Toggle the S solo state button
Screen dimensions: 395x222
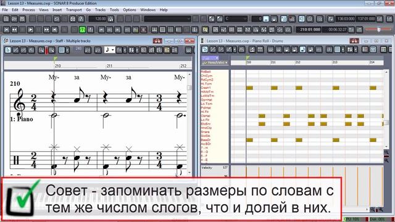(110, 30)
